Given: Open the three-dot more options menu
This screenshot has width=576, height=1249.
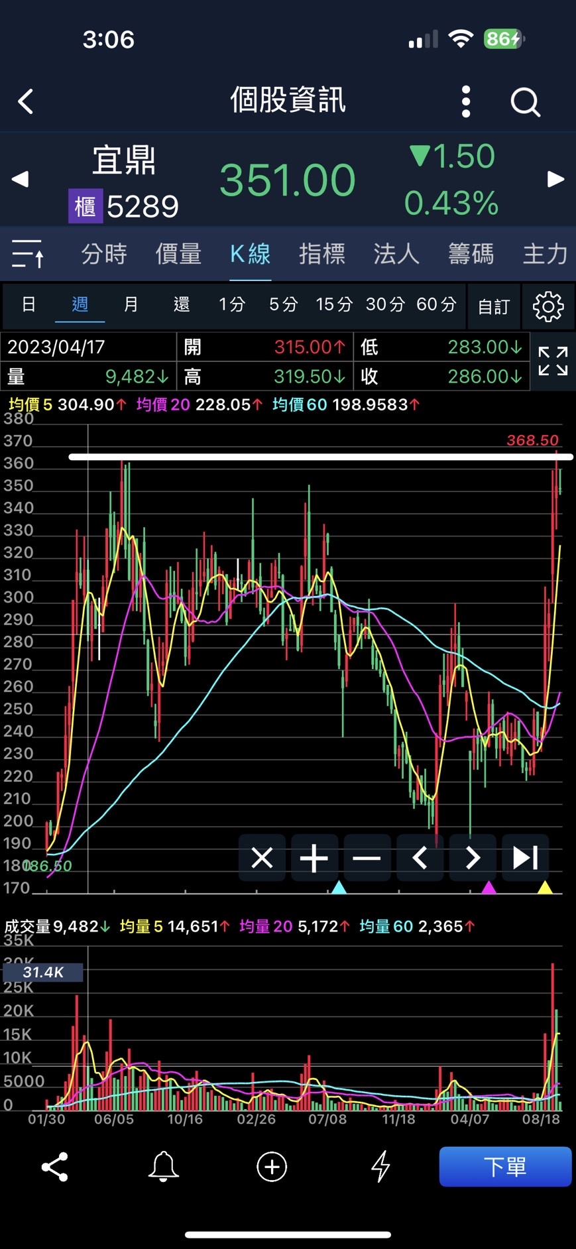Looking at the screenshot, I should tap(466, 102).
